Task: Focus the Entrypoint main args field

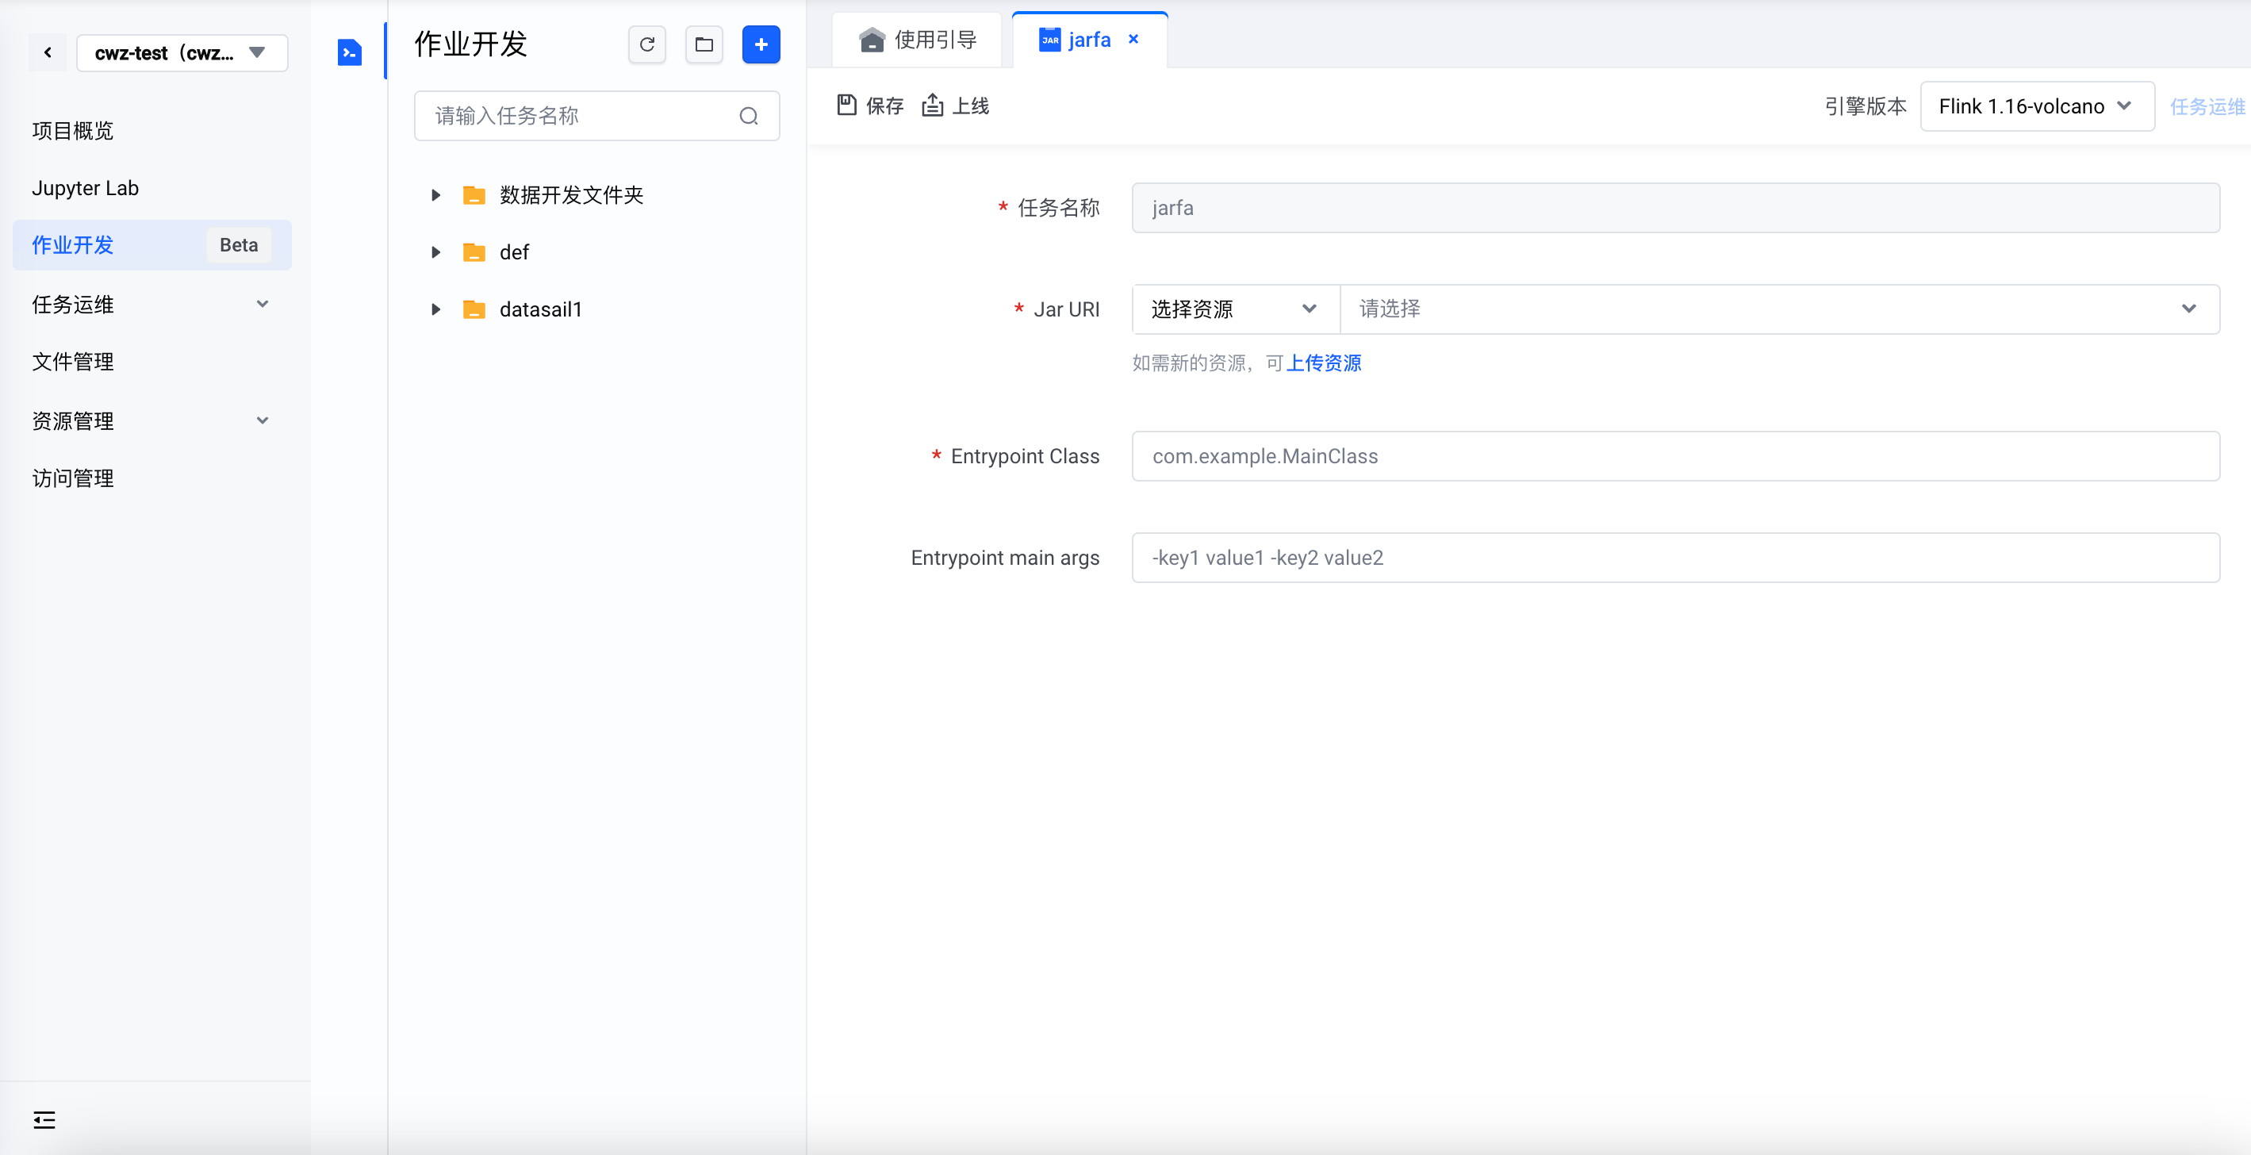Action: tap(1675, 558)
